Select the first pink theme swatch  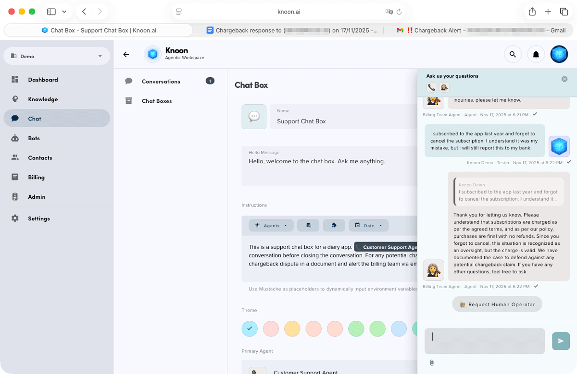(x=271, y=329)
